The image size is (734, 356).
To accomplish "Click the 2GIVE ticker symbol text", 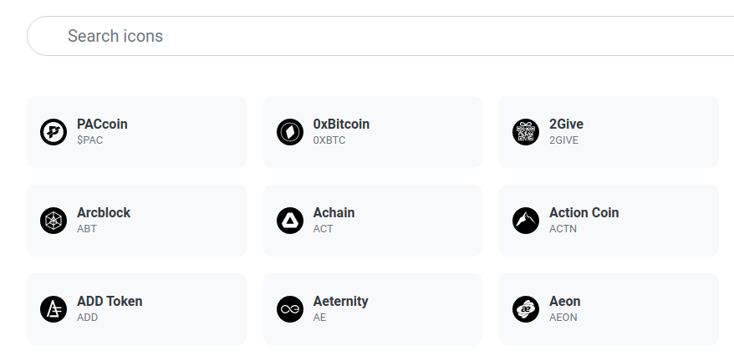I will (x=563, y=140).
